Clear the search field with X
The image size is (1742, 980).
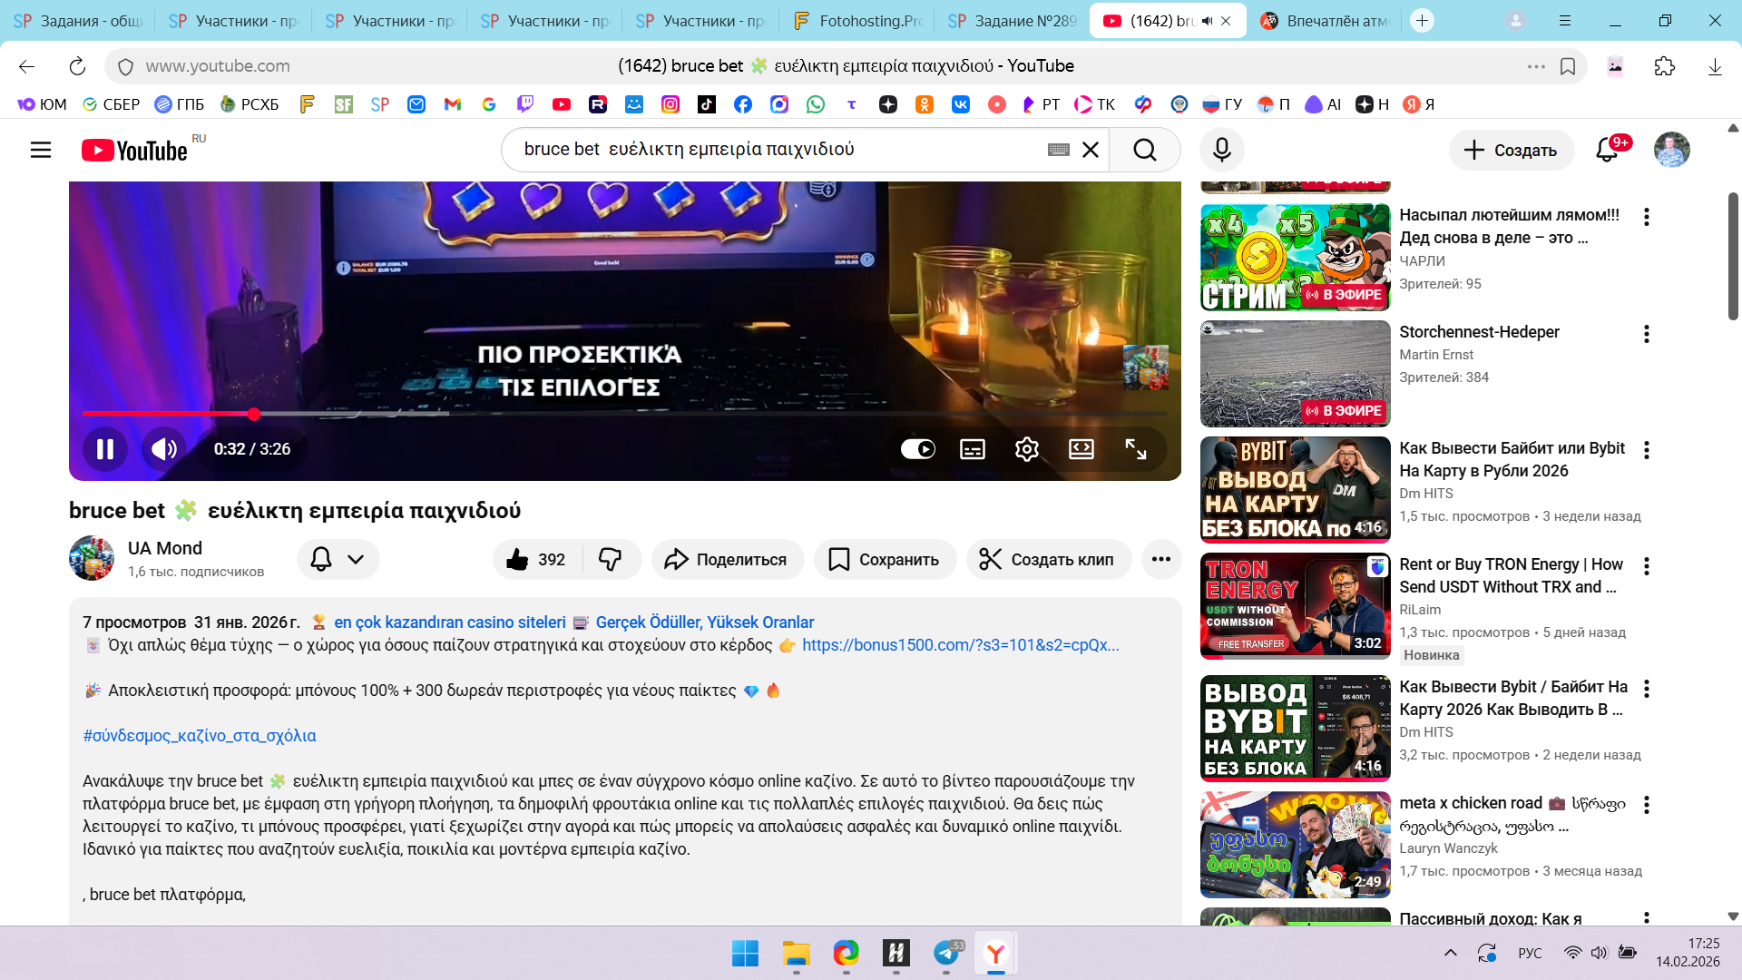1091,150
